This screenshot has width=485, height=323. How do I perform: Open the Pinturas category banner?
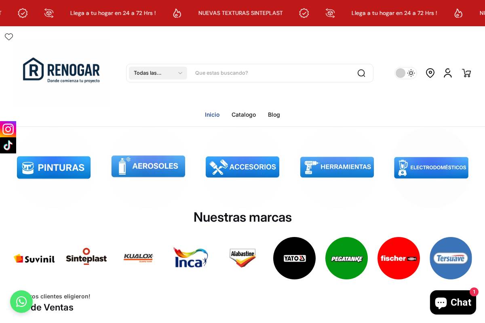click(54, 168)
